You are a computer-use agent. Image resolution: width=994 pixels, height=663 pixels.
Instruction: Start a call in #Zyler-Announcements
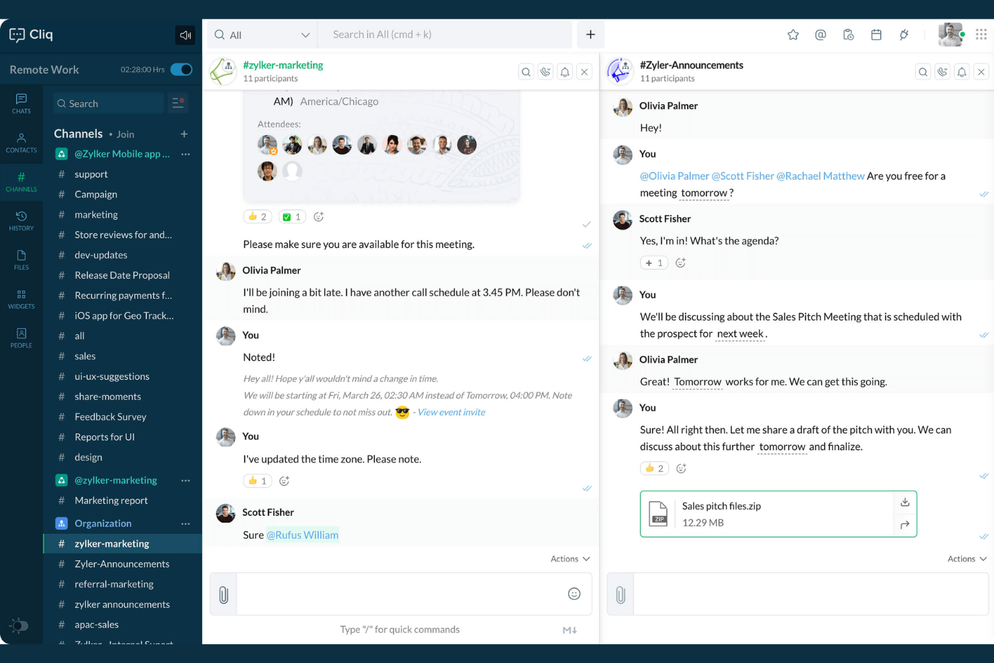coord(942,72)
